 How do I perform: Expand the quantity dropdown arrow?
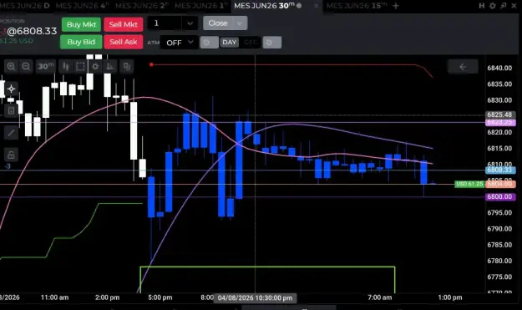[190, 23]
